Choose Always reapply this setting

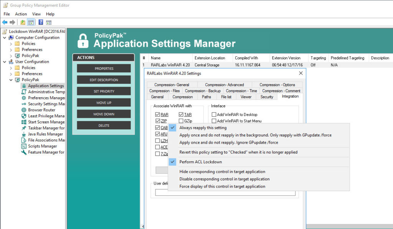[x=259, y=128]
